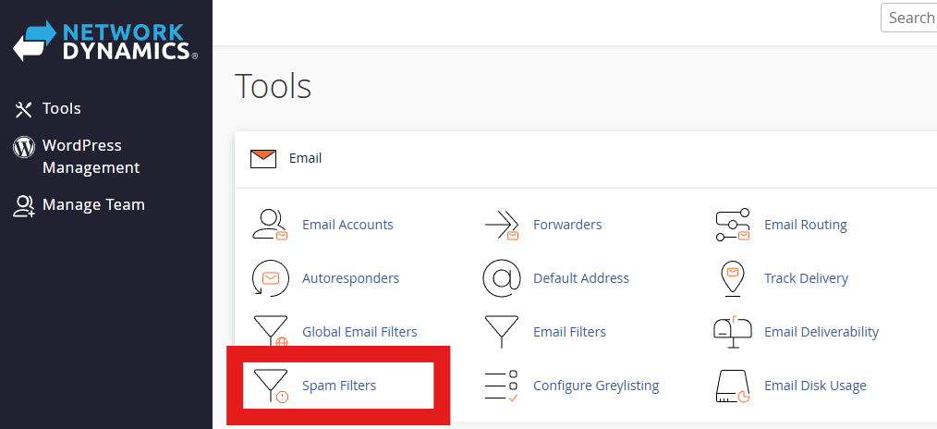The height and width of the screenshot is (429, 937).
Task: Click the Configure Greylisting list icon
Action: coord(501,386)
